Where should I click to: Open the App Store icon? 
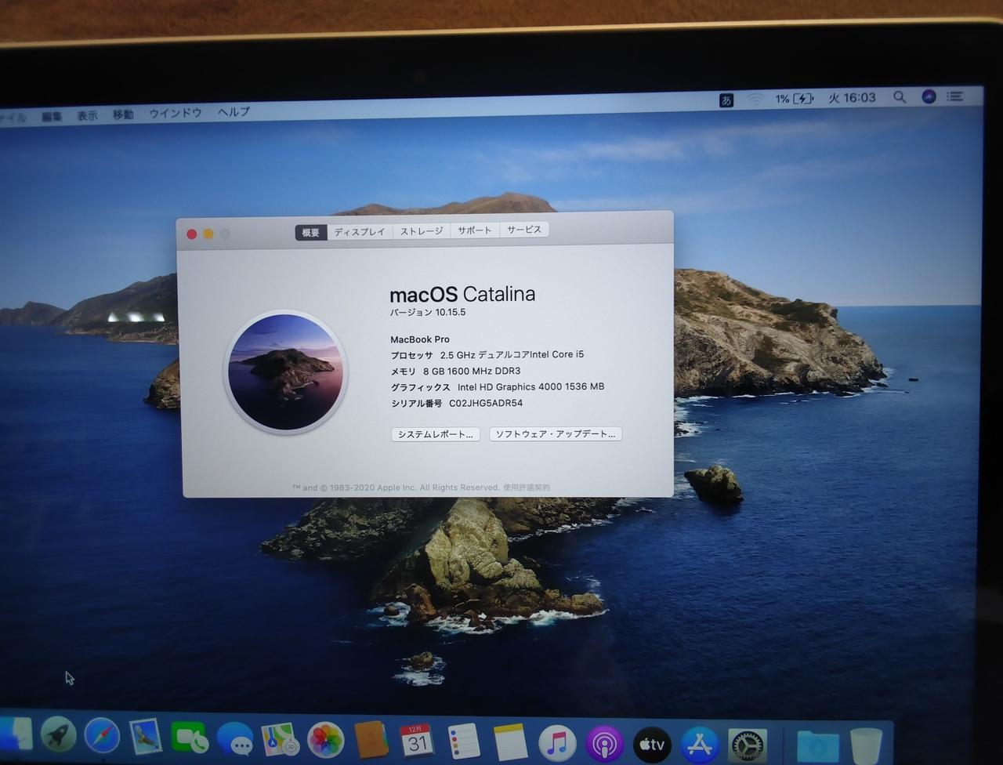tap(699, 745)
